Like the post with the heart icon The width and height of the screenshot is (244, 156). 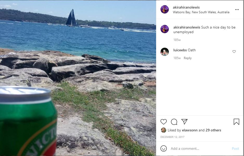pyautogui.click(x=164, y=122)
